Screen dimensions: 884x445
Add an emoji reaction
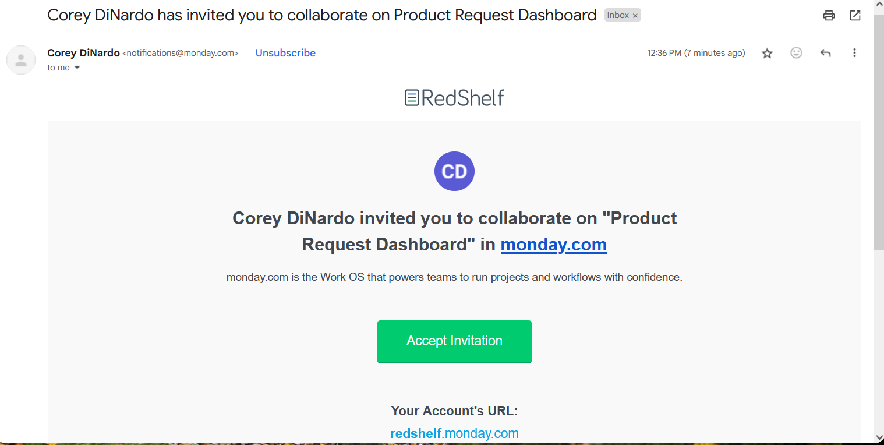(796, 53)
